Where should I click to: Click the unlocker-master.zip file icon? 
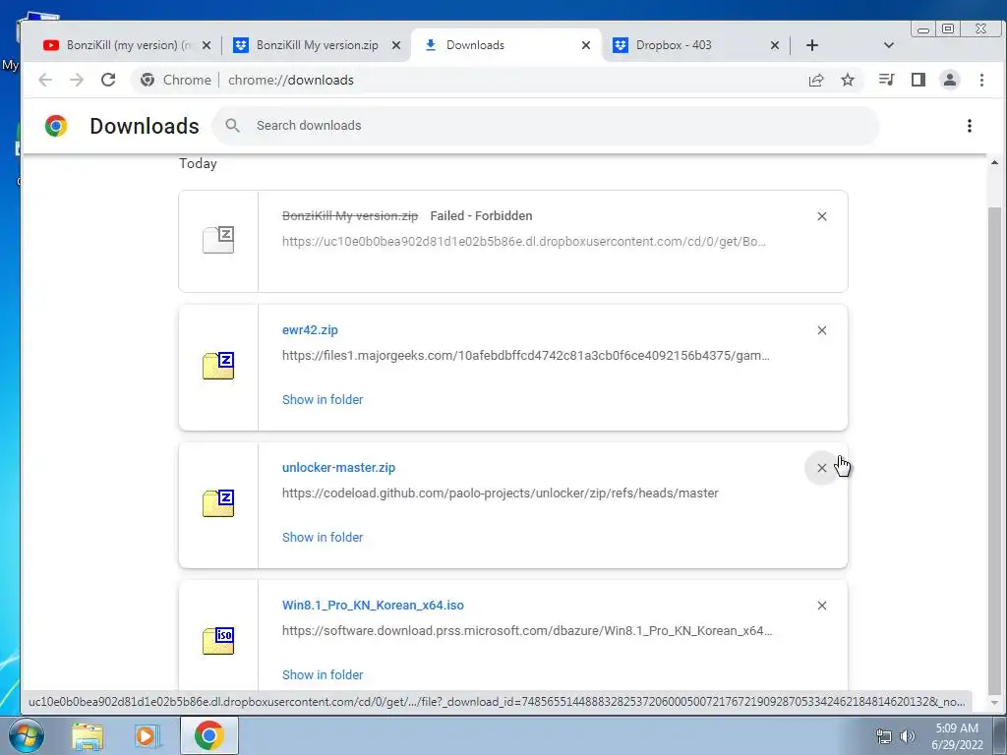click(218, 503)
